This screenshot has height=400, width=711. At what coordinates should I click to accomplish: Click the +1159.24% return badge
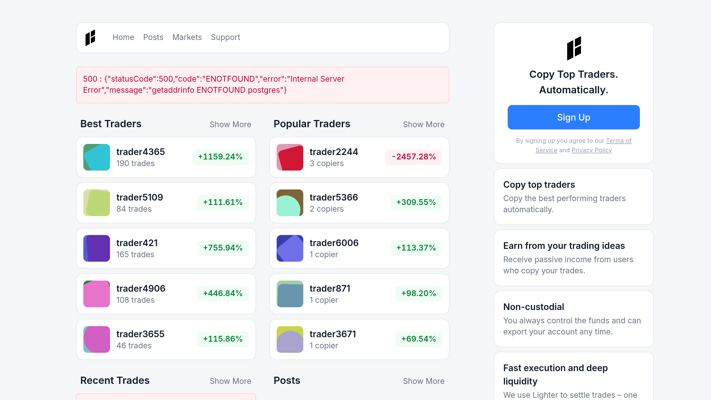tap(221, 157)
